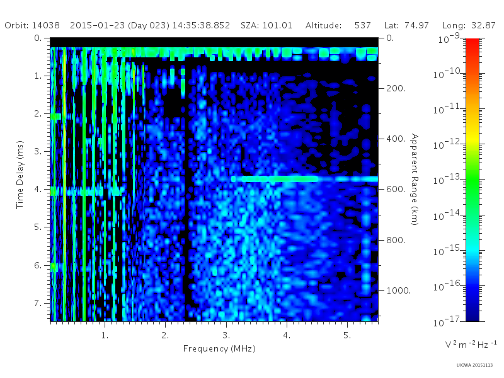Screen dimensions: 504x378
Task: Click the "600." Apparent Range tick label
Action: coord(396,190)
